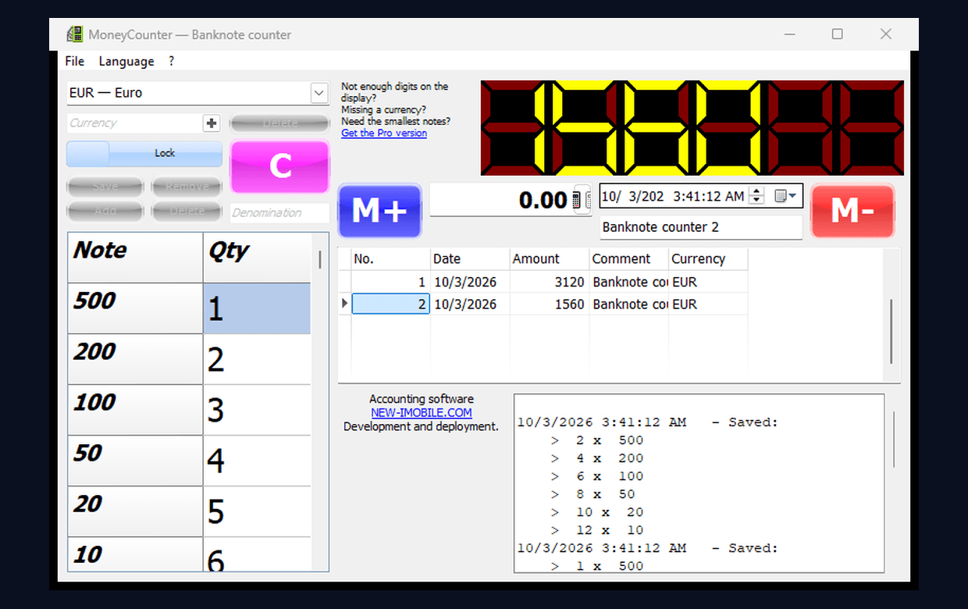Click the quantity cell for the 500 note

257,308
